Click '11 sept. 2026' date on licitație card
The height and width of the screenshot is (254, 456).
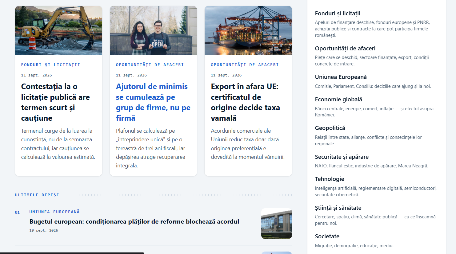(36, 75)
